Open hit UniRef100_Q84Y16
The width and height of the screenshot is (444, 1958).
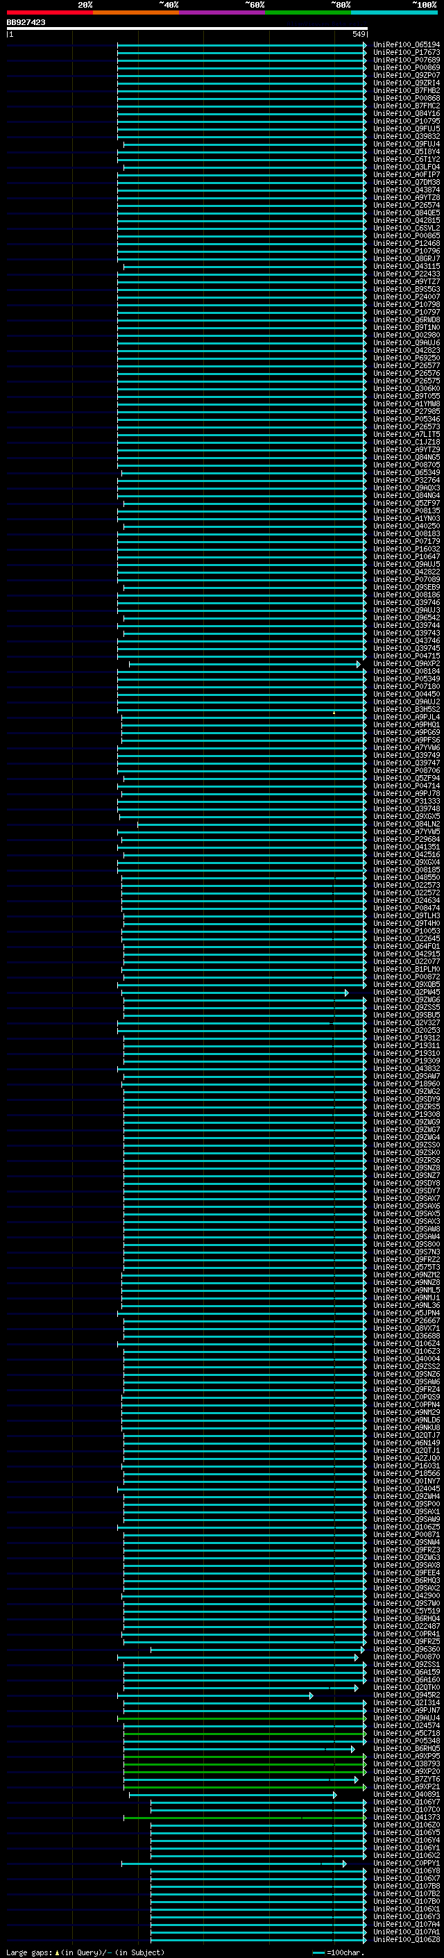[406, 113]
